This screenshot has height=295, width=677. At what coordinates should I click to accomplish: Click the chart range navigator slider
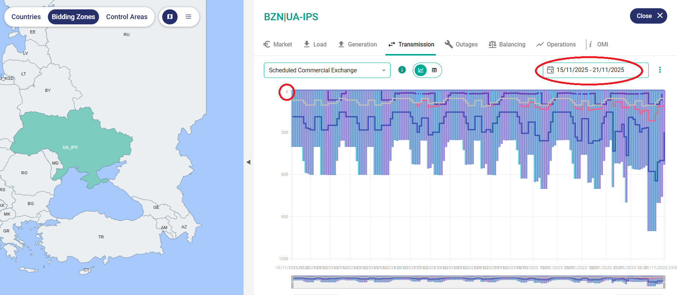coord(478,282)
